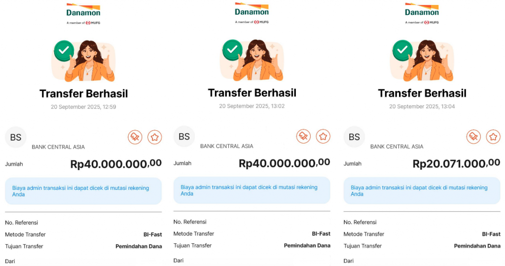505x266 pixels.
Task: Click the BI-Fast transfer method on the 13:04 receipt
Action: click(491, 234)
